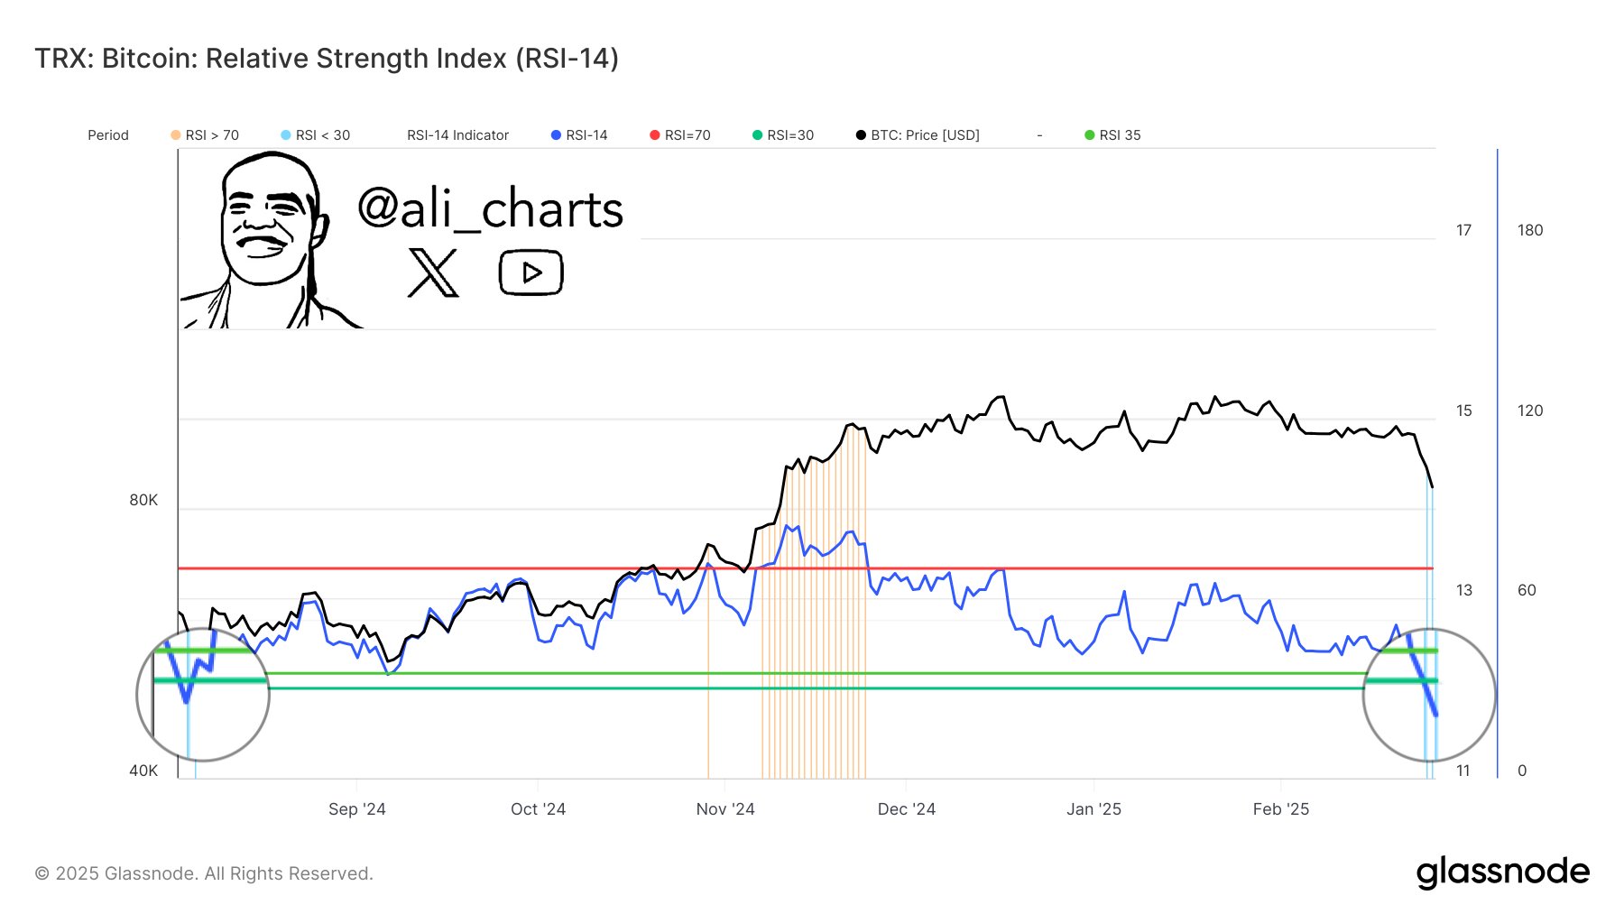Click the right magnified circle on the chart

tap(1428, 694)
